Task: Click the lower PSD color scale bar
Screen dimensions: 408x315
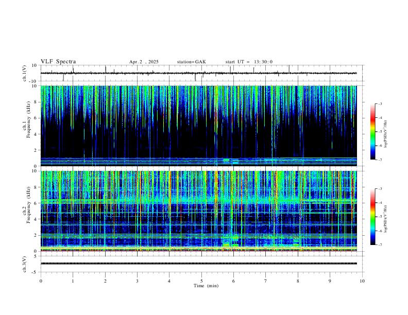Action: click(372, 217)
